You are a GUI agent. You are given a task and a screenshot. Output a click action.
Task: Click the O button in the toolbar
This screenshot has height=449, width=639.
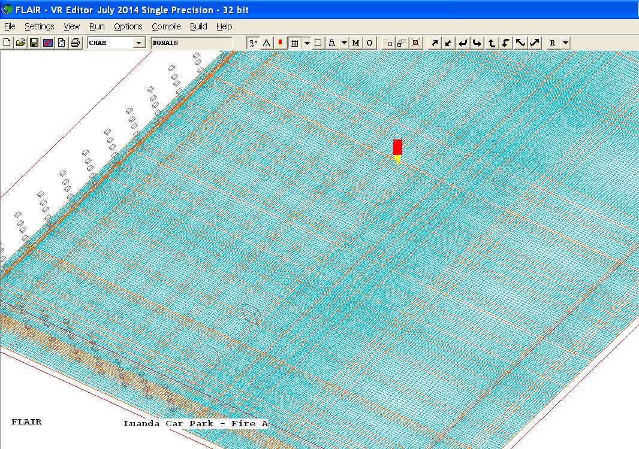click(369, 43)
